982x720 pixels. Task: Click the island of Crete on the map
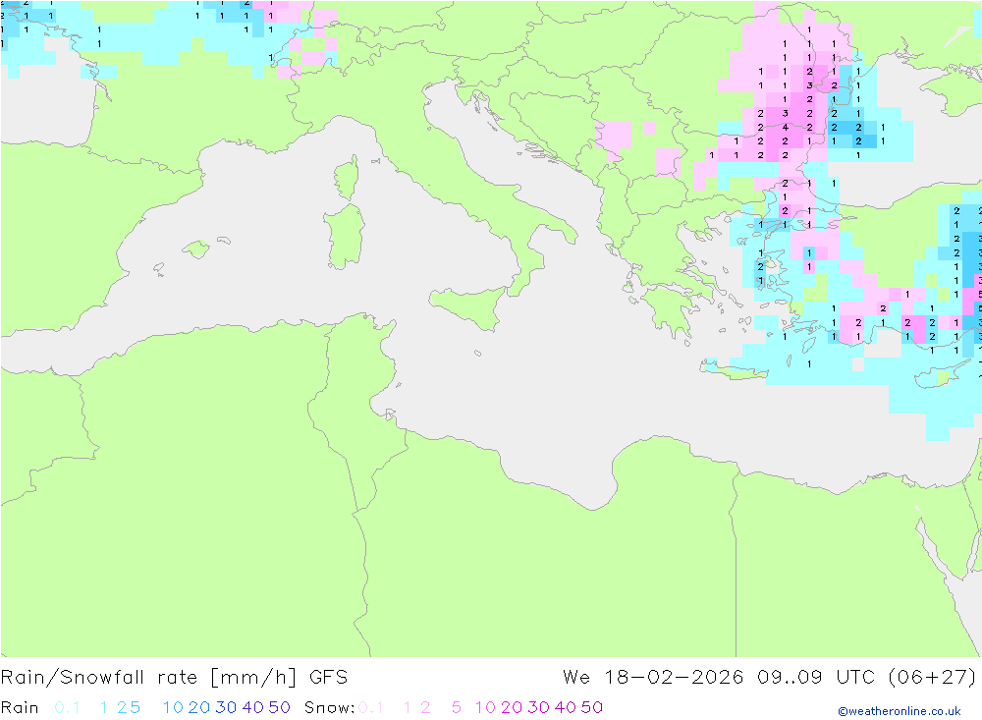coord(736,369)
